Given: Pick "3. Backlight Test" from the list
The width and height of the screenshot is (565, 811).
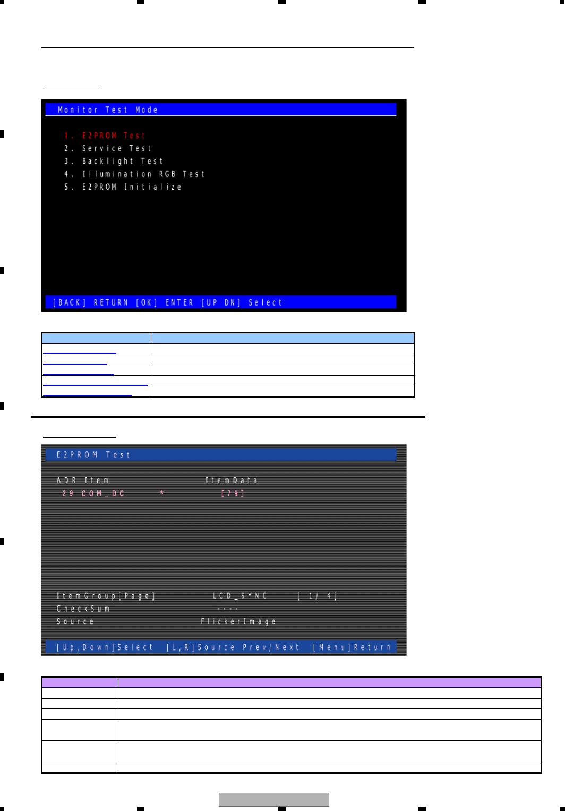Looking at the screenshot, I should pyautogui.click(x=114, y=161).
